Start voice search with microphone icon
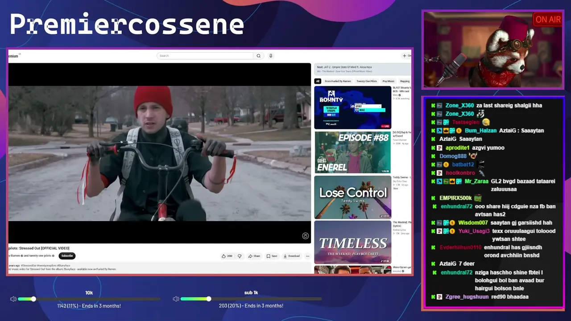 (x=270, y=56)
